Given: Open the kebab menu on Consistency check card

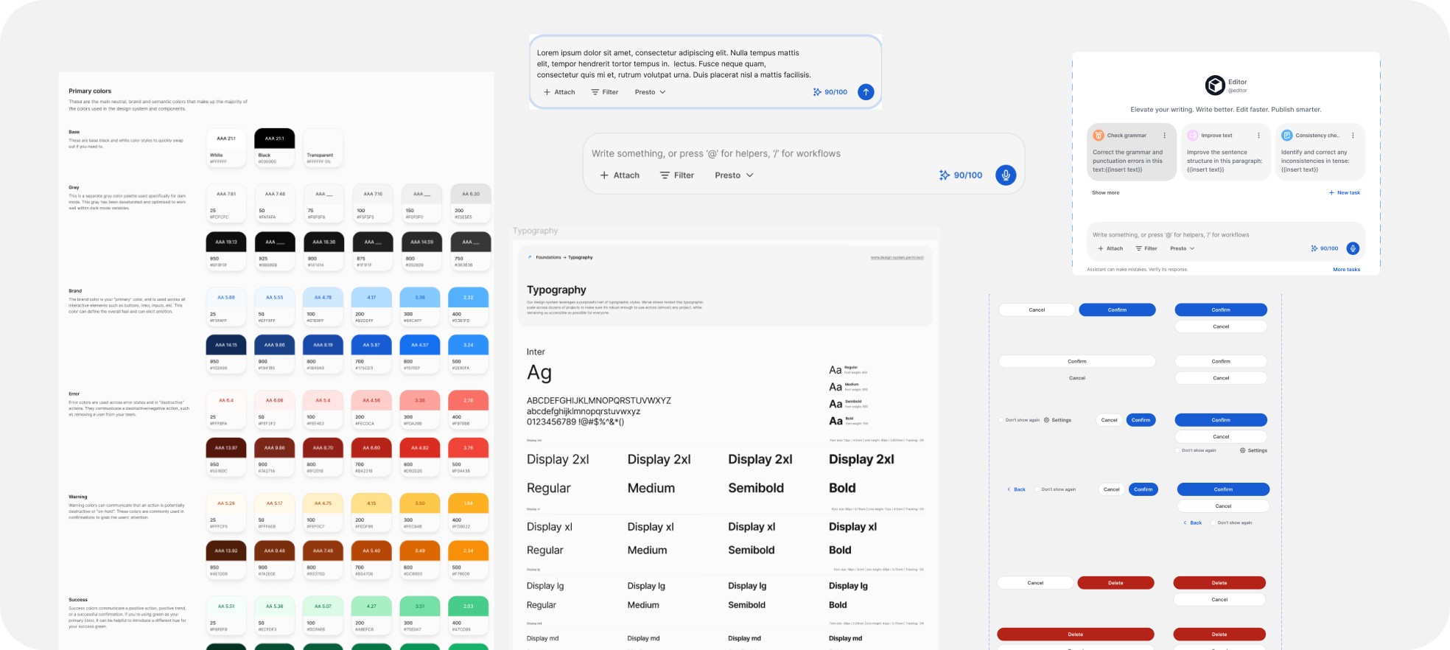Looking at the screenshot, I should point(1353,136).
